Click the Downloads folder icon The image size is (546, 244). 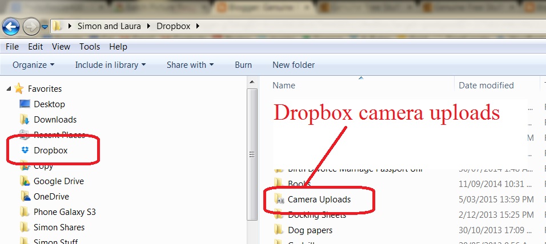pyautogui.click(x=25, y=119)
